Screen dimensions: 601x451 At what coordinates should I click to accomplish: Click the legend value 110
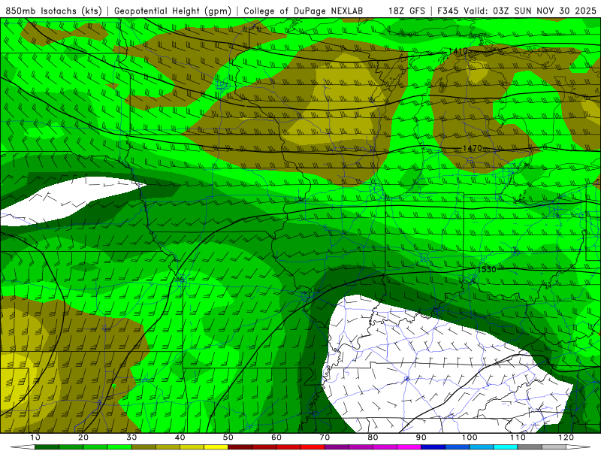518,437
